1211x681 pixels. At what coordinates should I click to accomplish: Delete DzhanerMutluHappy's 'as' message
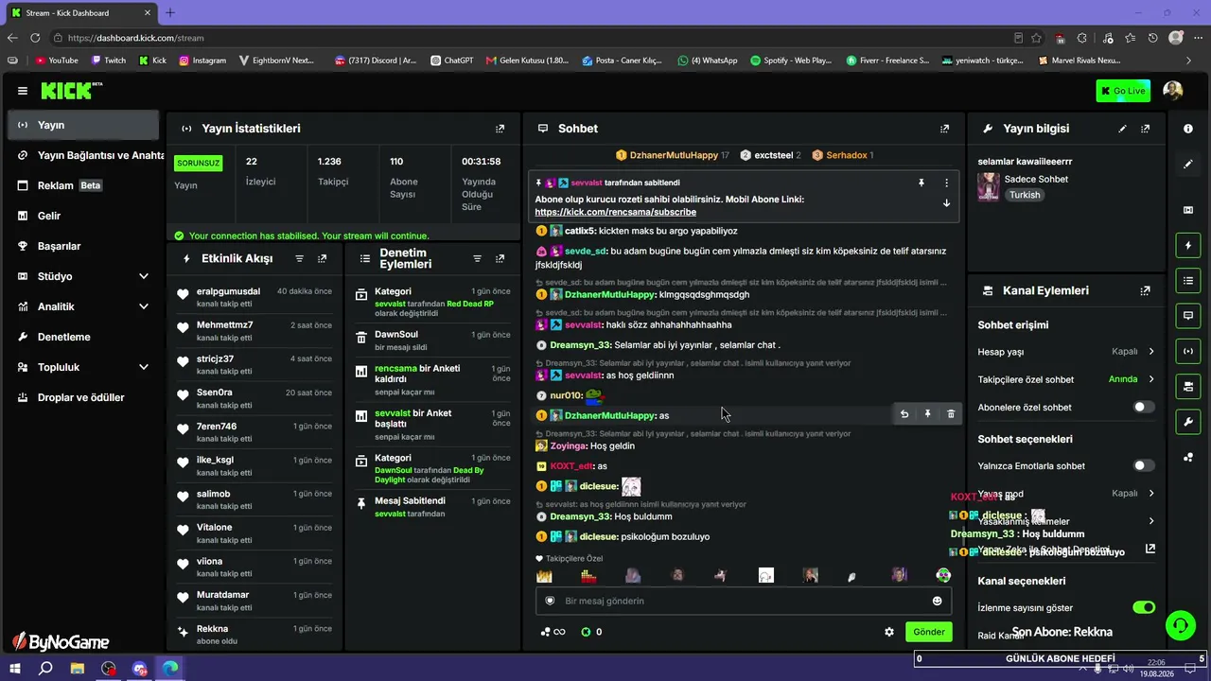click(951, 414)
